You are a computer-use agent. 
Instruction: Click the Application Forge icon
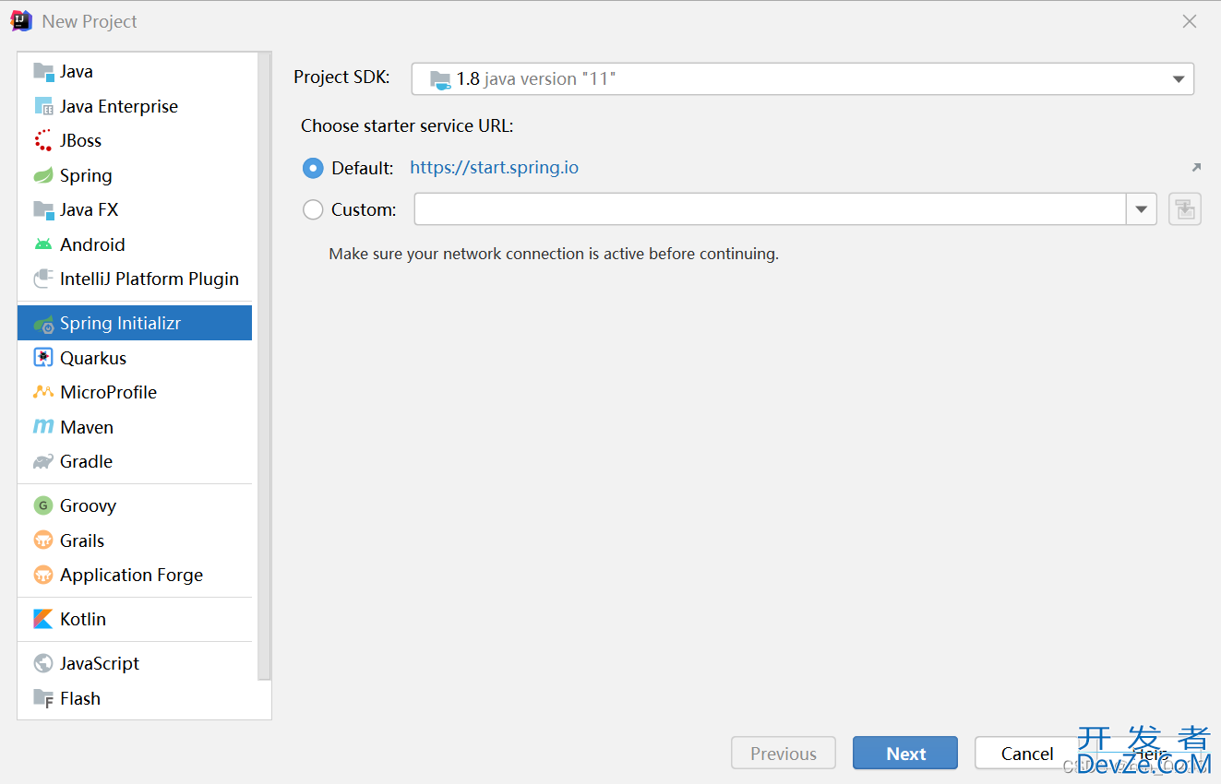pos(43,575)
